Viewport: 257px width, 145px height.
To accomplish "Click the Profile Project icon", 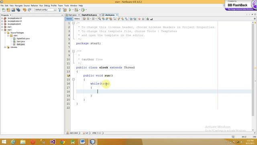I will (83, 10).
